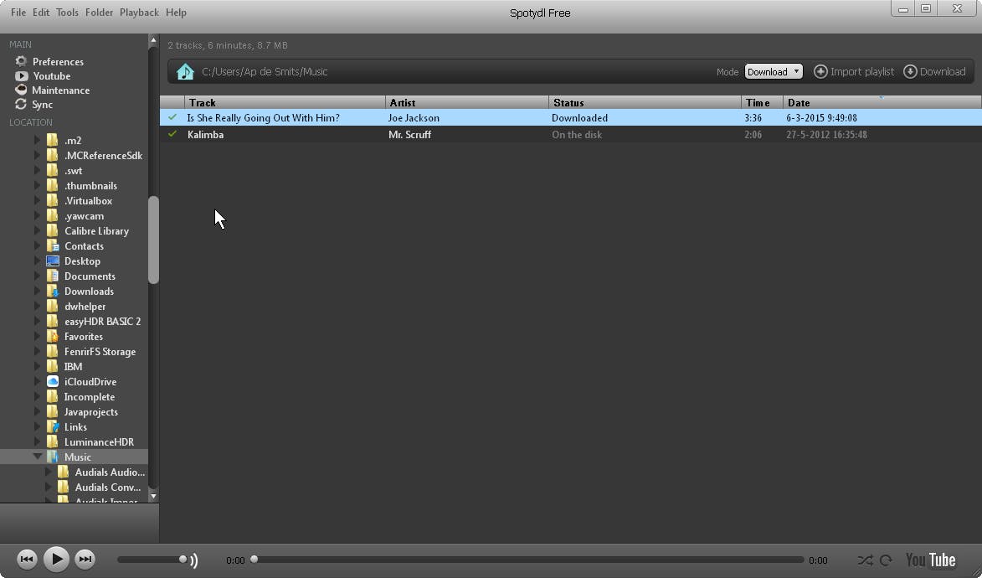This screenshot has height=578, width=982.
Task: Click the Import playlist button label
Action: [x=861, y=71]
